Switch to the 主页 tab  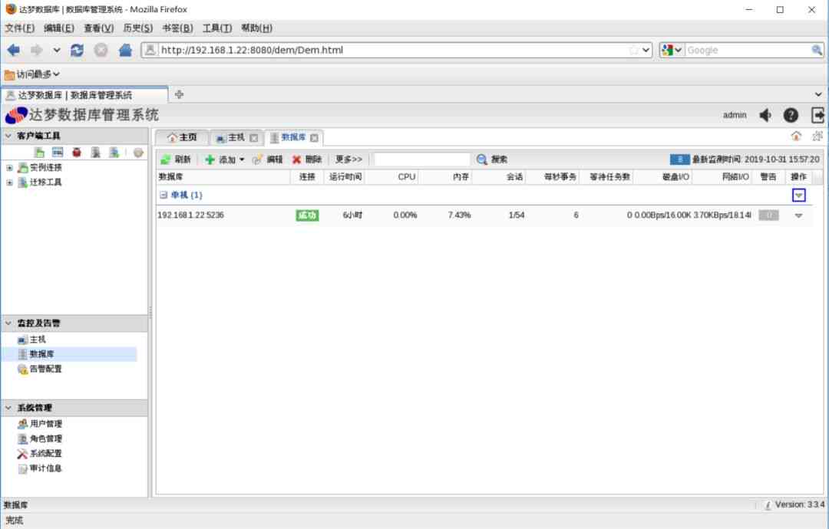[x=183, y=137]
